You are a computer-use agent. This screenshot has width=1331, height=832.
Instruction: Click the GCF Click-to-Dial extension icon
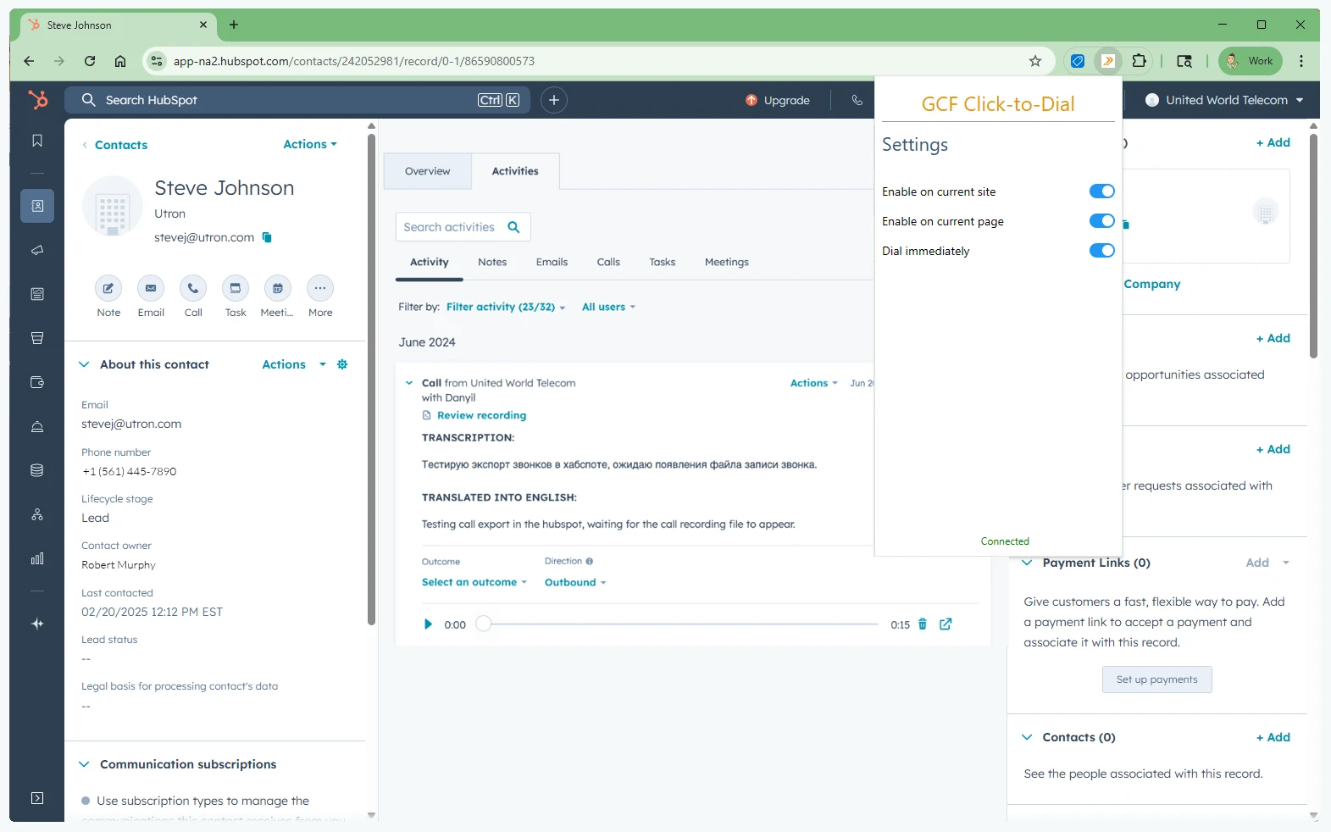pos(1108,61)
